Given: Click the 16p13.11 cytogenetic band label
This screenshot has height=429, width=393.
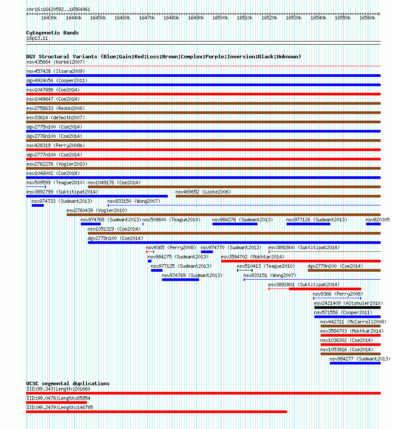Looking at the screenshot, I should 37,38.
